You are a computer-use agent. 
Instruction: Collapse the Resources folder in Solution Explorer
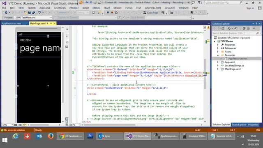(218, 55)
